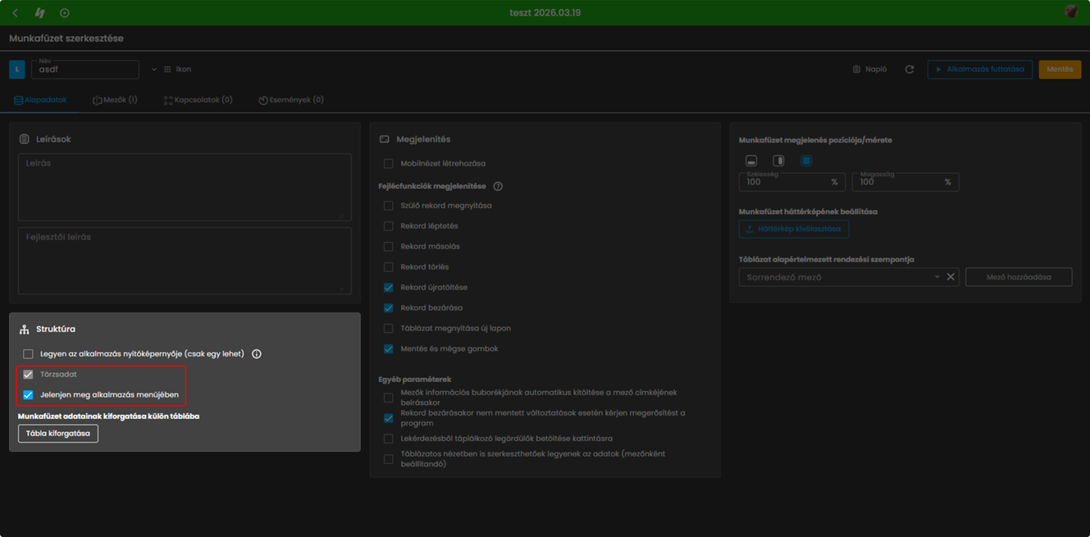Clear the Sorrendező mező selection with X
This screenshot has width=1090, height=537.
click(951, 277)
